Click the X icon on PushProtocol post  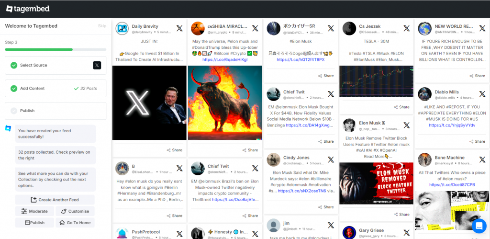point(179,234)
